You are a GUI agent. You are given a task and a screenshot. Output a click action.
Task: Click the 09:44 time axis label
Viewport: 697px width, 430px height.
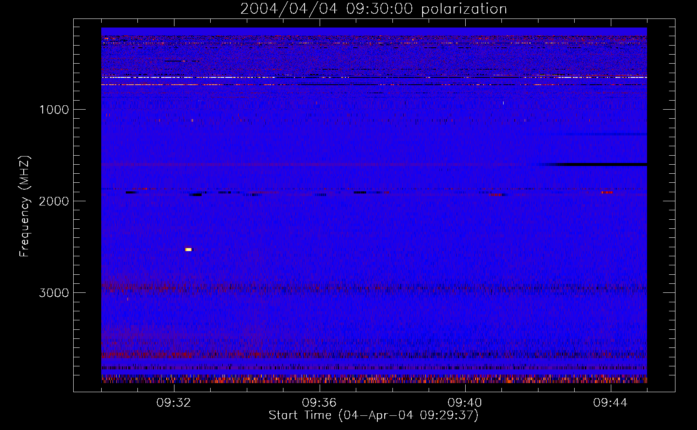pyautogui.click(x=610, y=403)
